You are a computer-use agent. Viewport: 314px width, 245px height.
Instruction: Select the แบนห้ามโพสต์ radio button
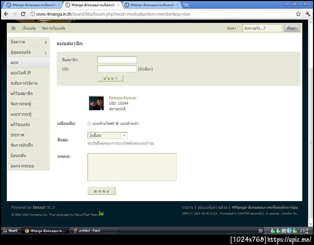coord(89,124)
